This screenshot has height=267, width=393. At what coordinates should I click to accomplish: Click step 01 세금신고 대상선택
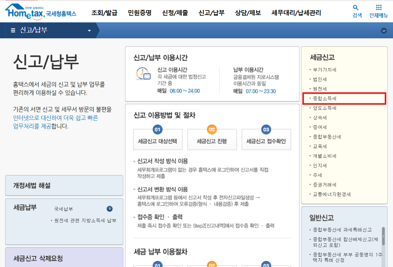pos(158,139)
